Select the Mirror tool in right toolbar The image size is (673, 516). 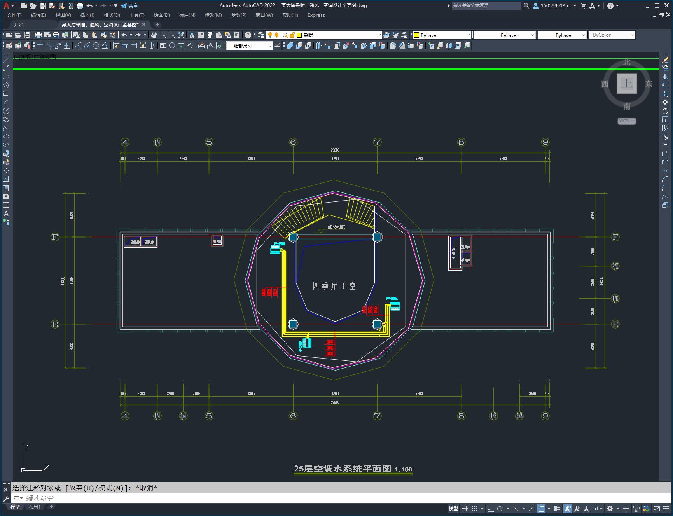coord(665,77)
